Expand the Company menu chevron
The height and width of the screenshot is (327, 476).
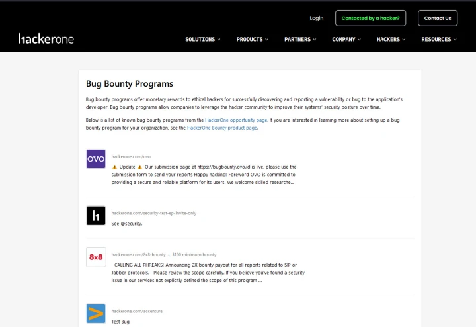click(360, 40)
